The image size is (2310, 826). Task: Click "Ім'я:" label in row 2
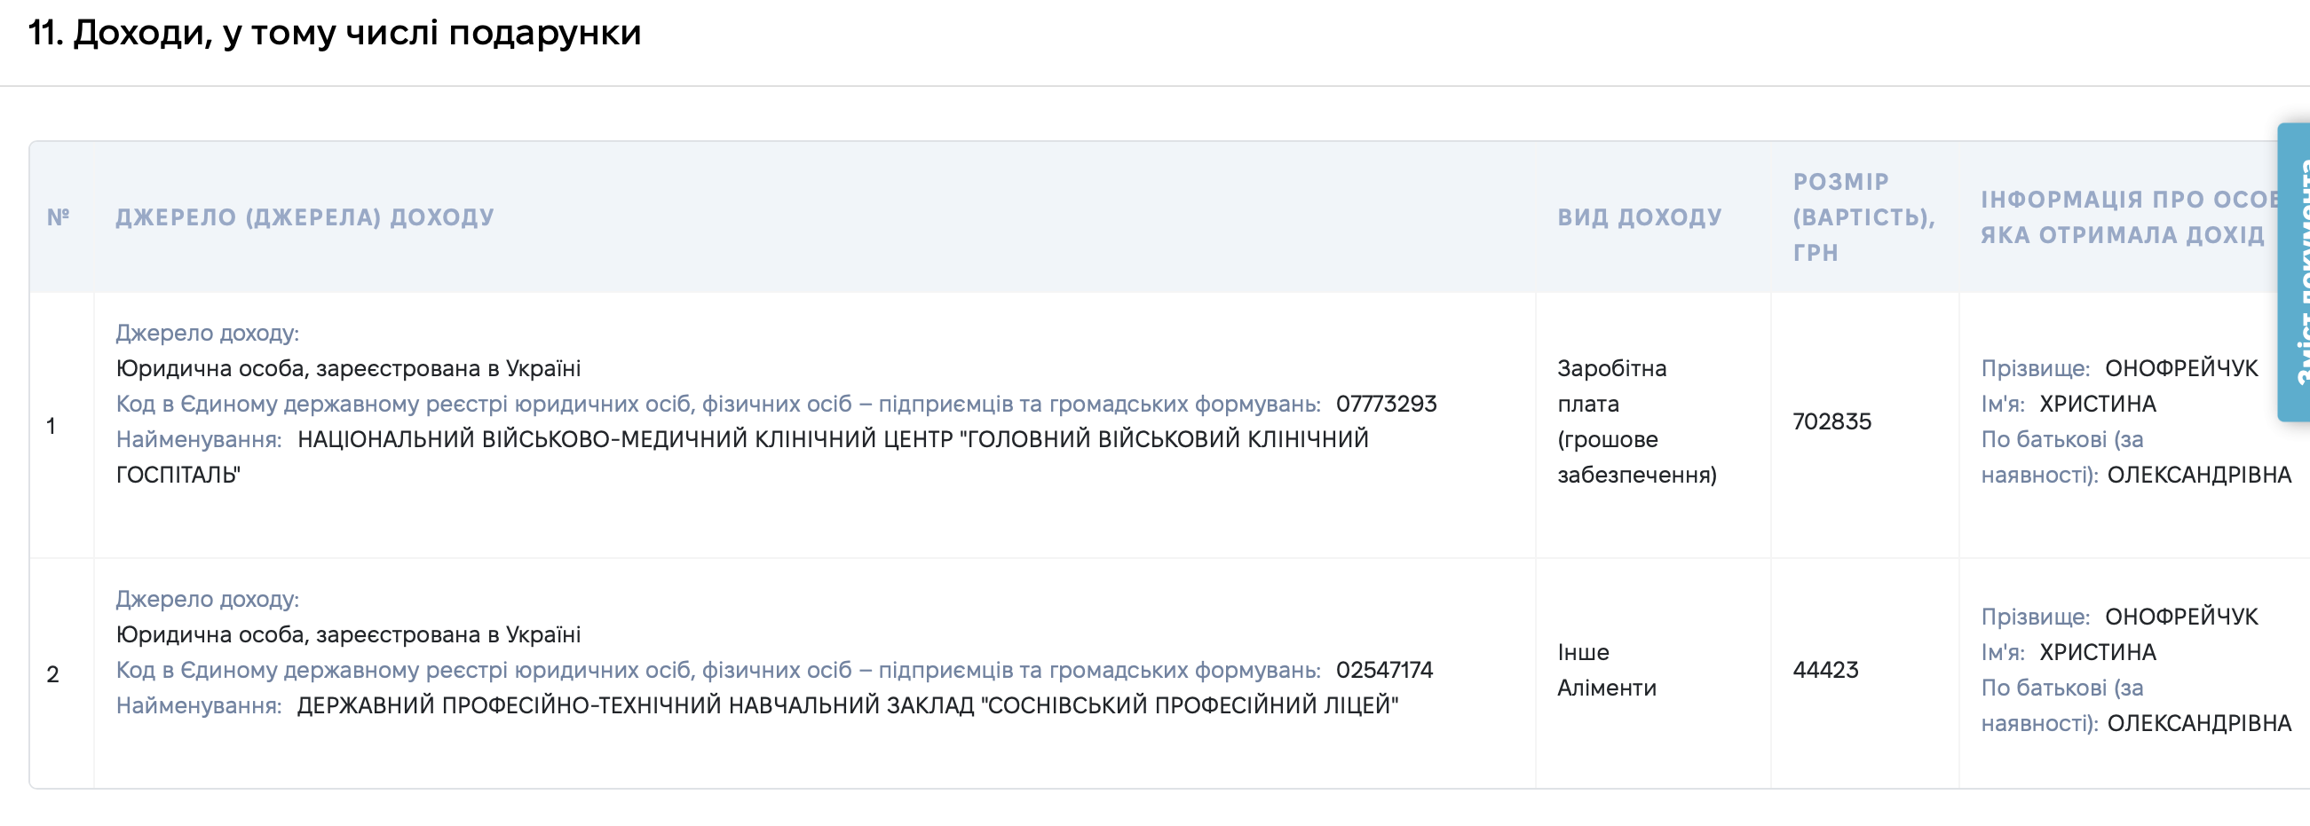[2003, 652]
